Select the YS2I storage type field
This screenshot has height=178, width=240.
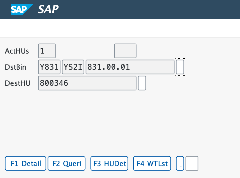coord(73,67)
